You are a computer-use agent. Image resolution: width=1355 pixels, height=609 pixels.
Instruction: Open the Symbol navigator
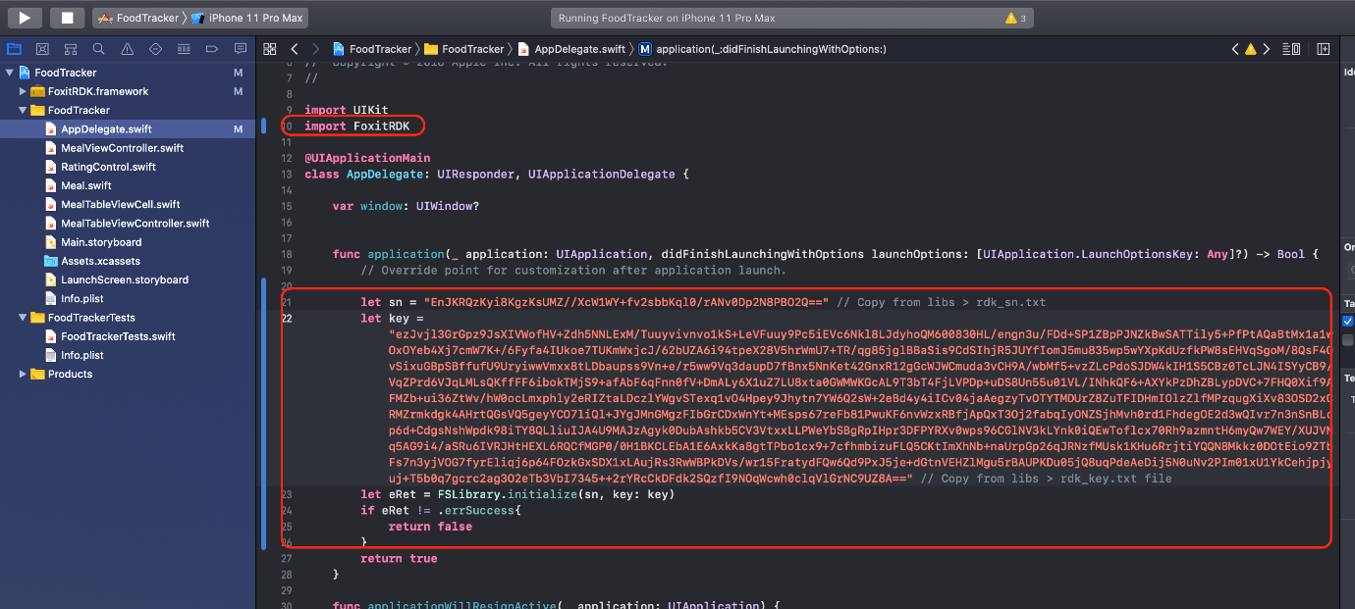click(x=71, y=48)
